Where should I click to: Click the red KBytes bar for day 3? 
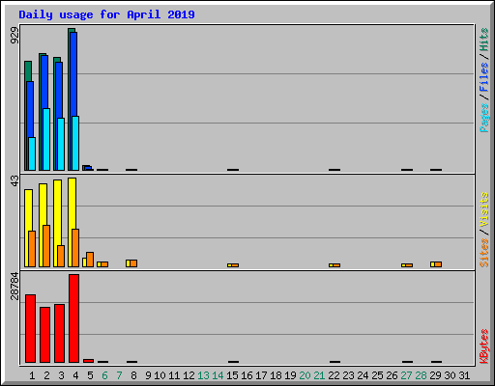59,333
